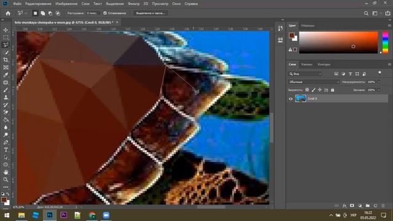
Task: Open the Color panel flyout menu
Action: tap(389, 26)
